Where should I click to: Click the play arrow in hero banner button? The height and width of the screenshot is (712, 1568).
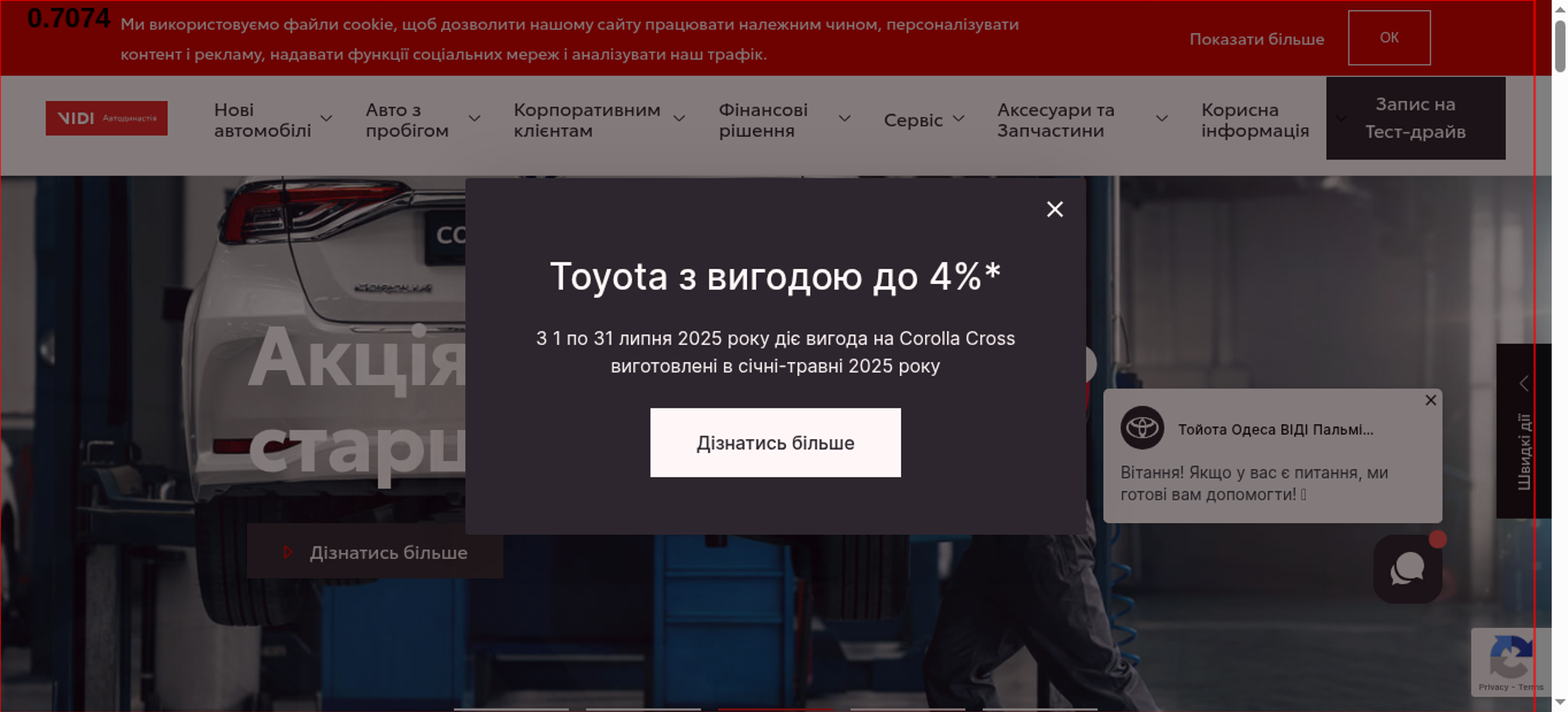coord(288,553)
